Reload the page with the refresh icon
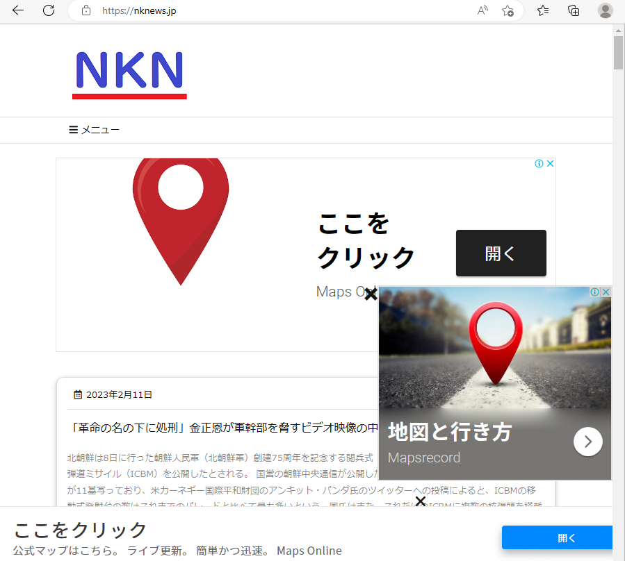625x561 pixels. point(49,10)
